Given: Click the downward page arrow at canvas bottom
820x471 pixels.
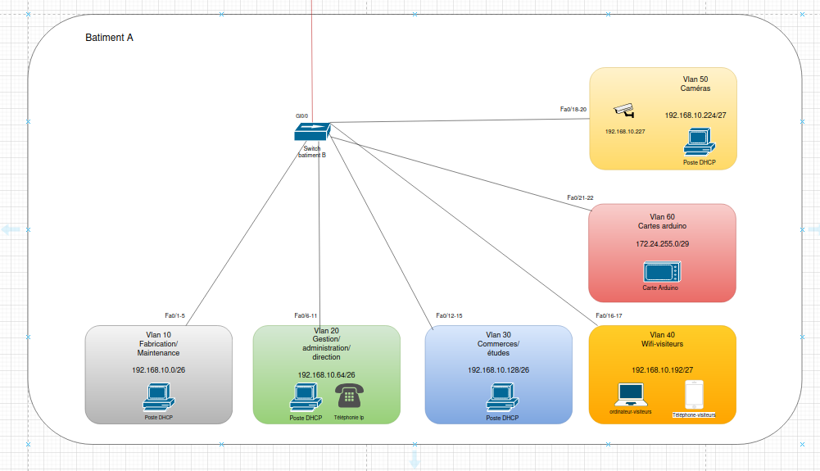Looking at the screenshot, I should pos(415,459).
